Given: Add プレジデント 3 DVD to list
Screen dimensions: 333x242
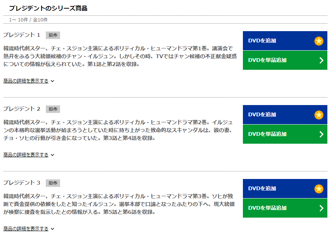Looking at the screenshot, I should coord(285,188).
